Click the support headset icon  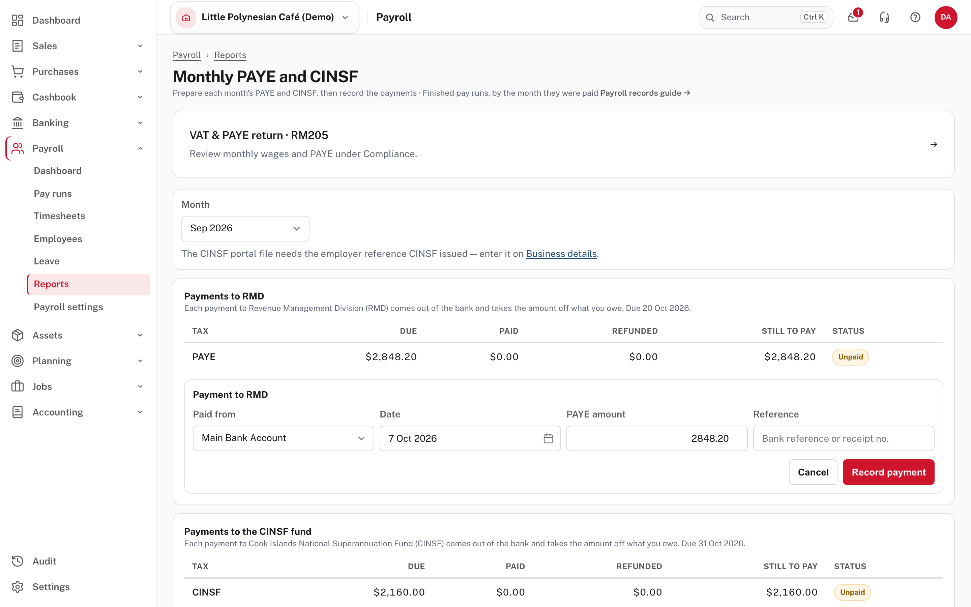point(884,17)
